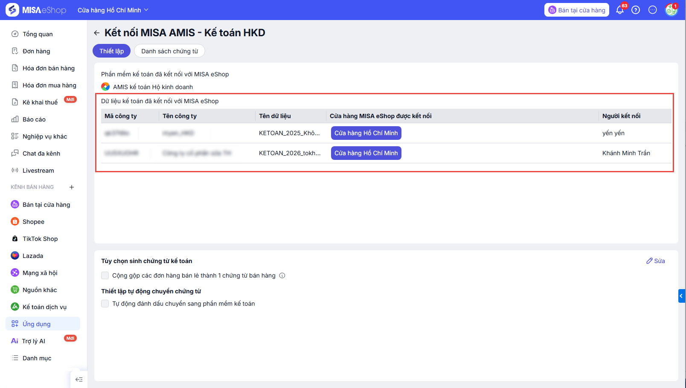
Task: Collapse the sidebar with the bottom arrow icon
Action: pyautogui.click(x=79, y=379)
